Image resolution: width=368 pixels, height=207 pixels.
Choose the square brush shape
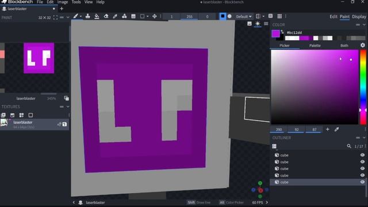coord(223,16)
